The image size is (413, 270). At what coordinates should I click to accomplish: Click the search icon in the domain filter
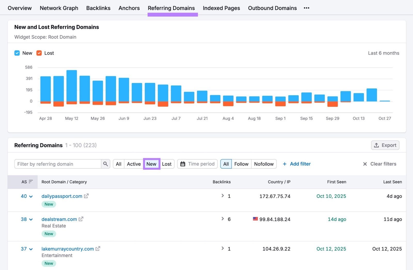[106, 164]
